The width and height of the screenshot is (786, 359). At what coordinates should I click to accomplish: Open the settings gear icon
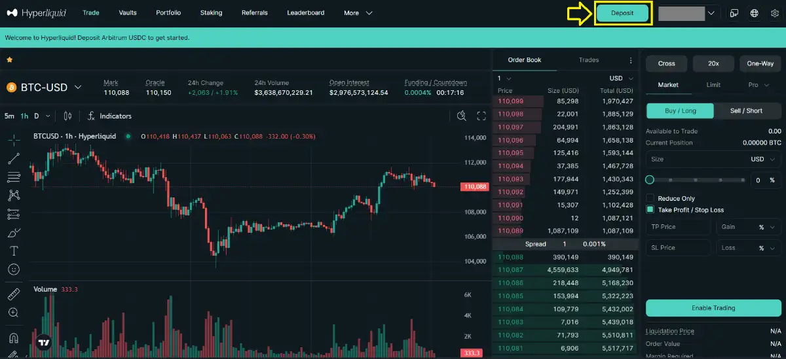tap(774, 13)
